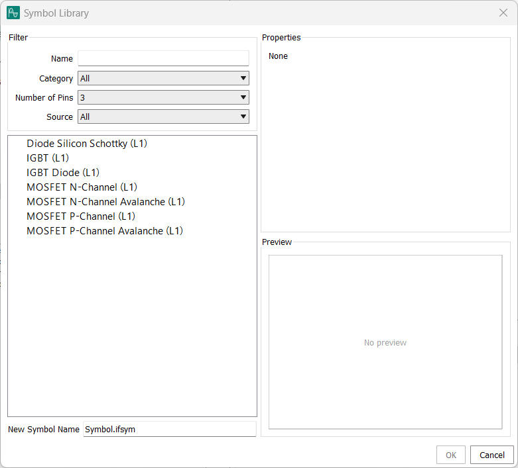Click the Cancel button
The height and width of the screenshot is (468, 518).
tap(491, 455)
